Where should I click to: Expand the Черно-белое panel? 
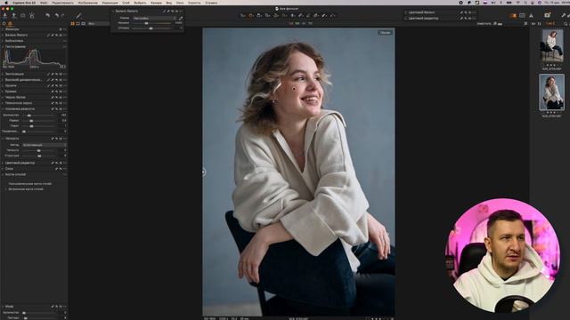coord(3,97)
